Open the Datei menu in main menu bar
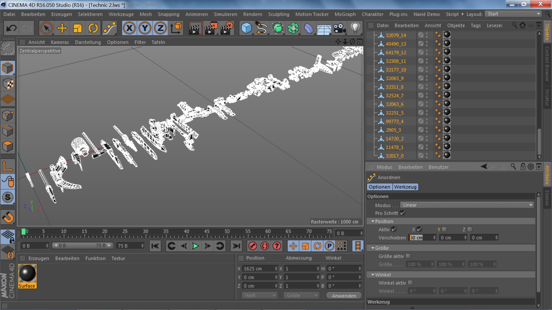Viewport: 552px width, 310px height. [9, 14]
